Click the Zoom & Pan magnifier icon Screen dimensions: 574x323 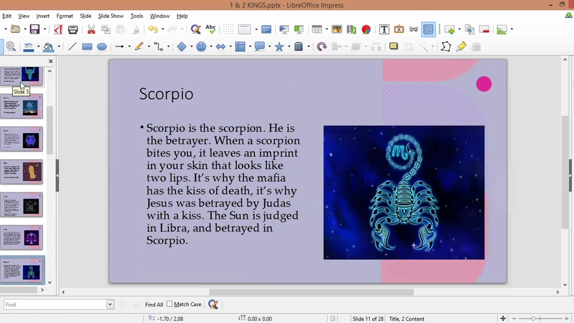tap(11, 47)
